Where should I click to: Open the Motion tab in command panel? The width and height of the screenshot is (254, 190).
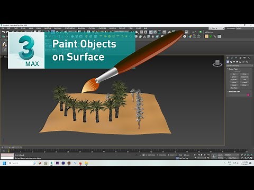click(240, 58)
